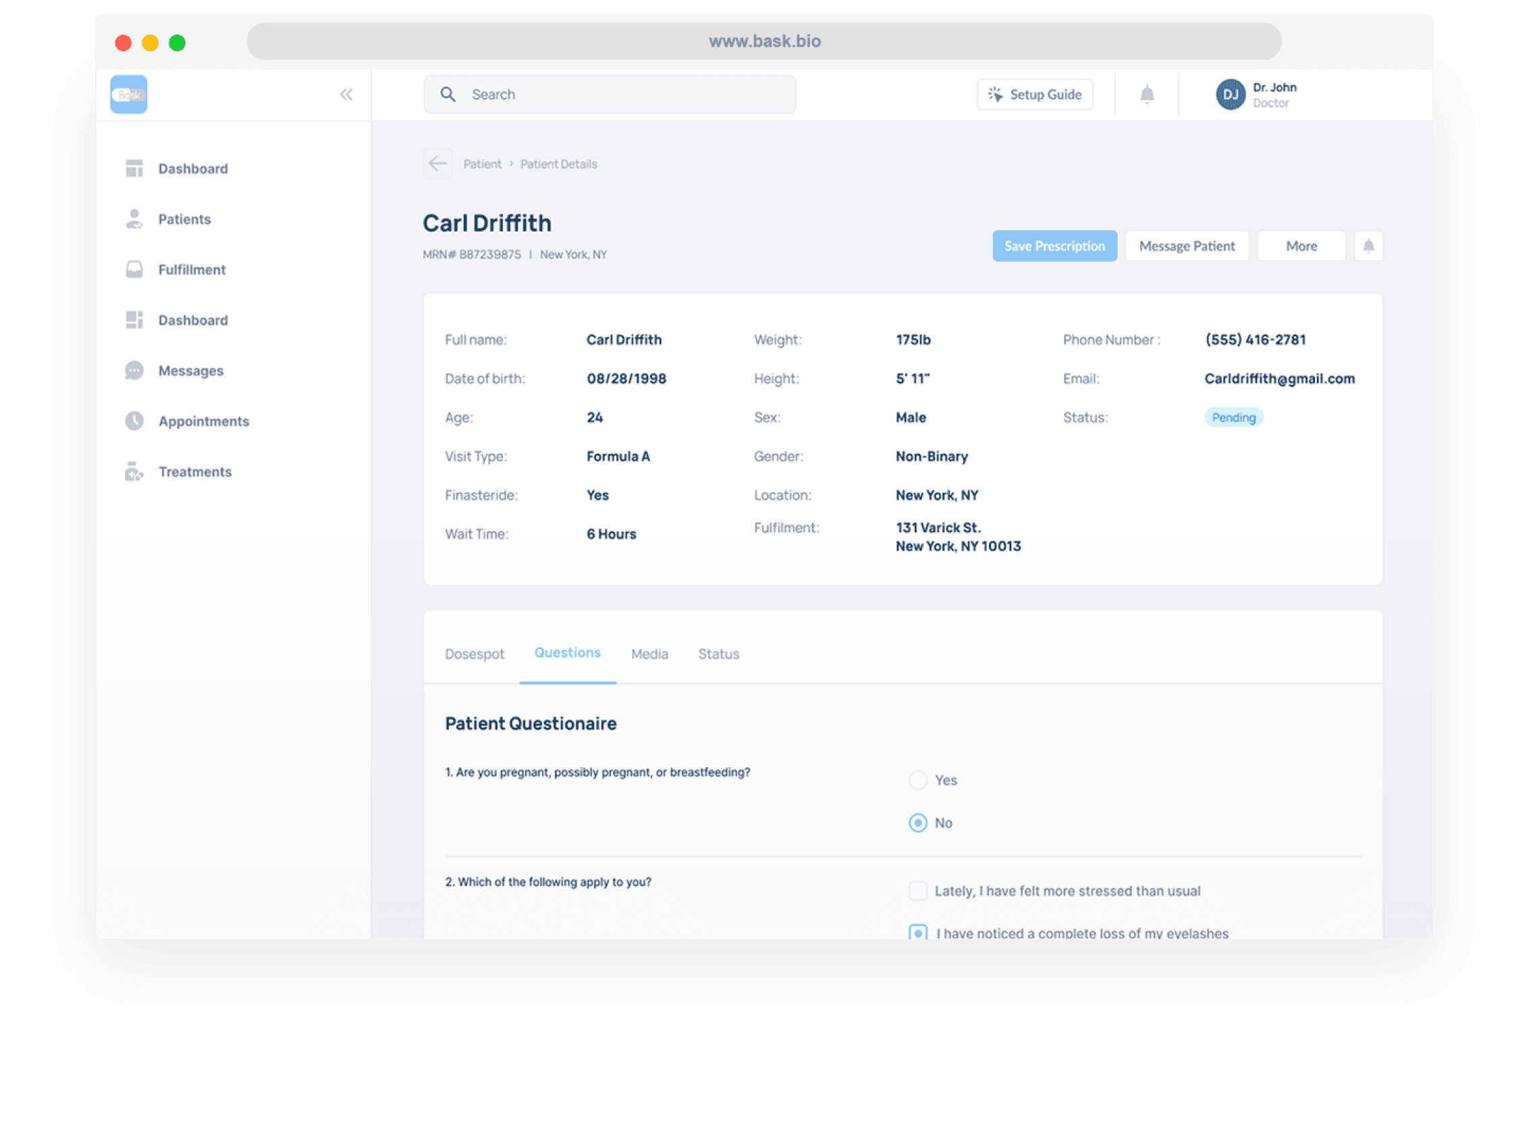Open Treatments in the sidebar
The height and width of the screenshot is (1127, 1531).
(194, 471)
